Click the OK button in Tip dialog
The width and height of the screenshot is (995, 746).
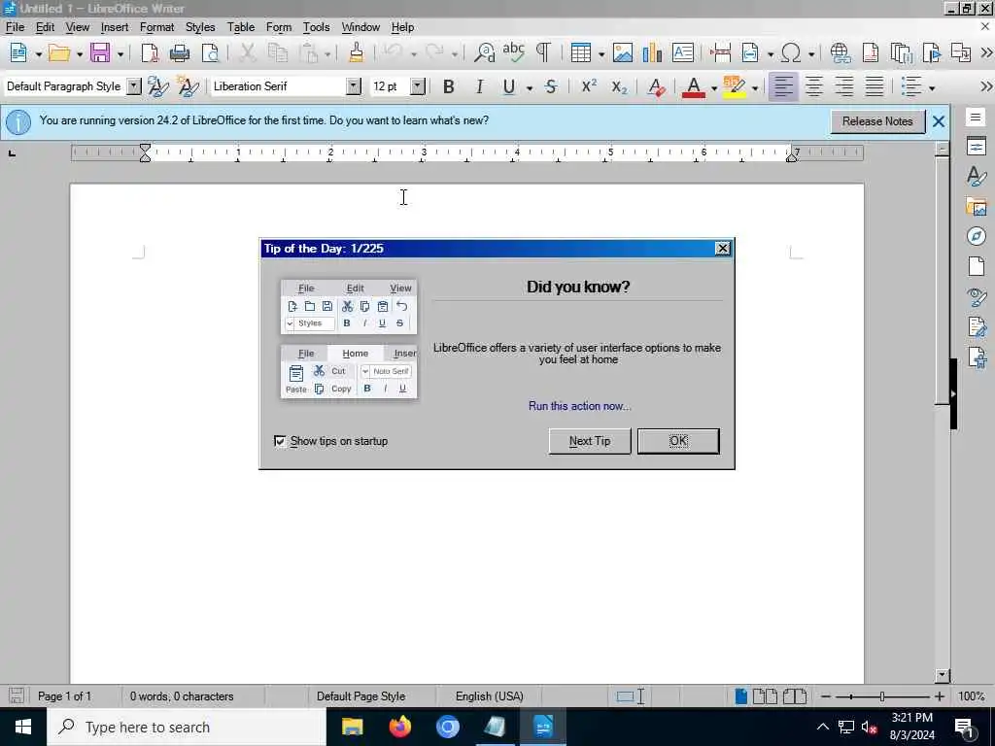677,441
